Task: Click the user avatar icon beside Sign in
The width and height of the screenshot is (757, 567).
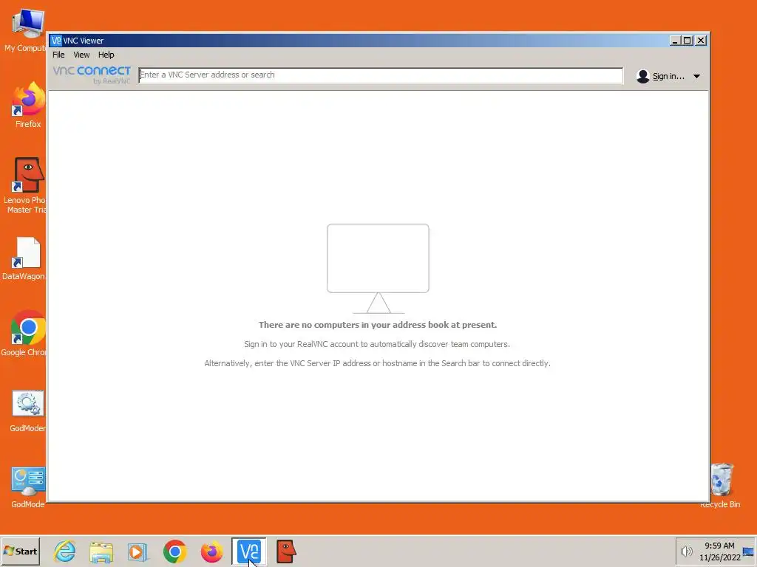Action: (x=642, y=76)
